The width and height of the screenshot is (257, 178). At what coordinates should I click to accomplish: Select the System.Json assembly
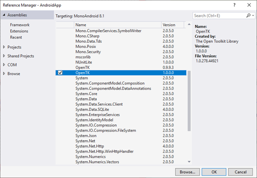(x=121, y=136)
